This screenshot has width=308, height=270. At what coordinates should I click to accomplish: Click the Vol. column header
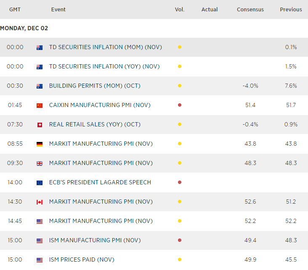(180, 10)
